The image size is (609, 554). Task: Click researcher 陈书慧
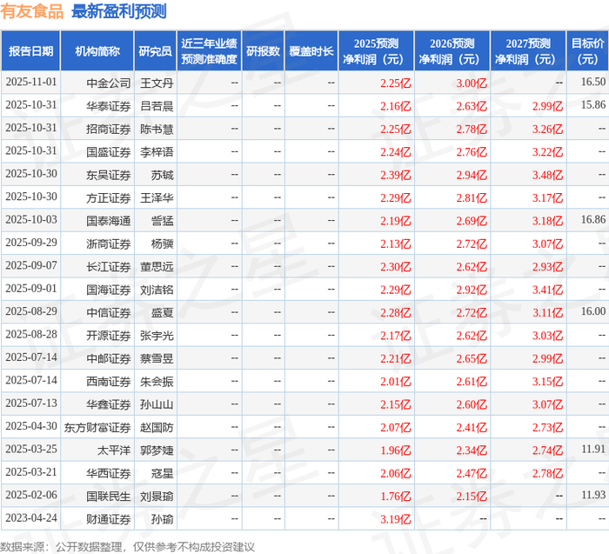[x=157, y=129]
